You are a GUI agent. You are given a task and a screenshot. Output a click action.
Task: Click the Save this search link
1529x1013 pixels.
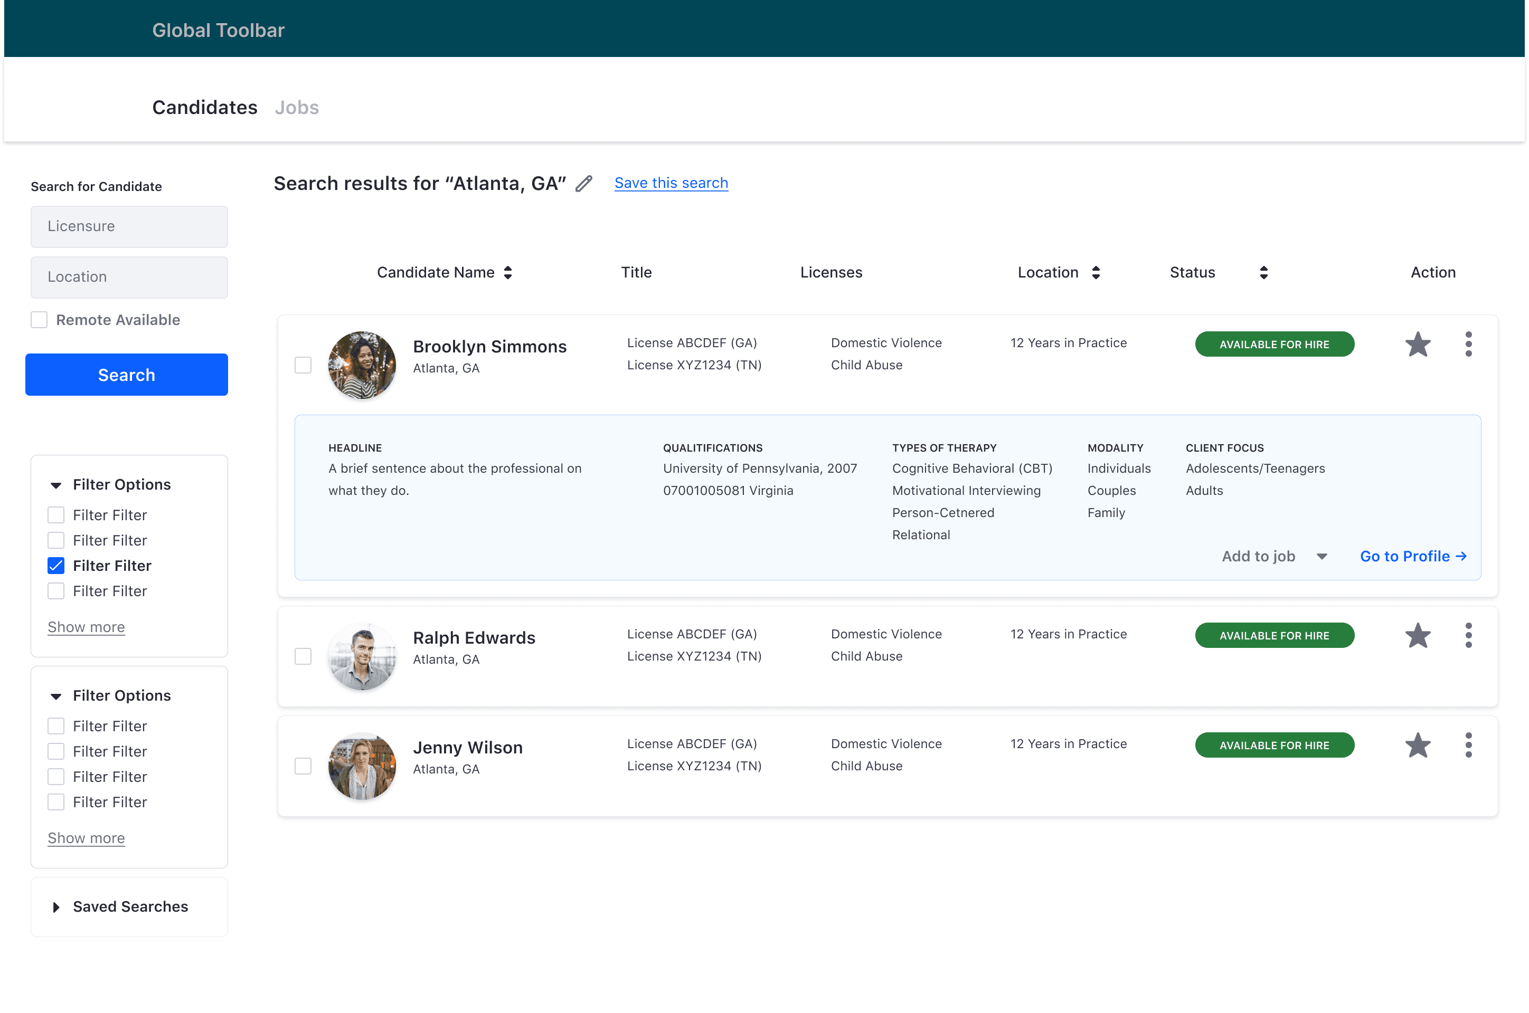[671, 184]
